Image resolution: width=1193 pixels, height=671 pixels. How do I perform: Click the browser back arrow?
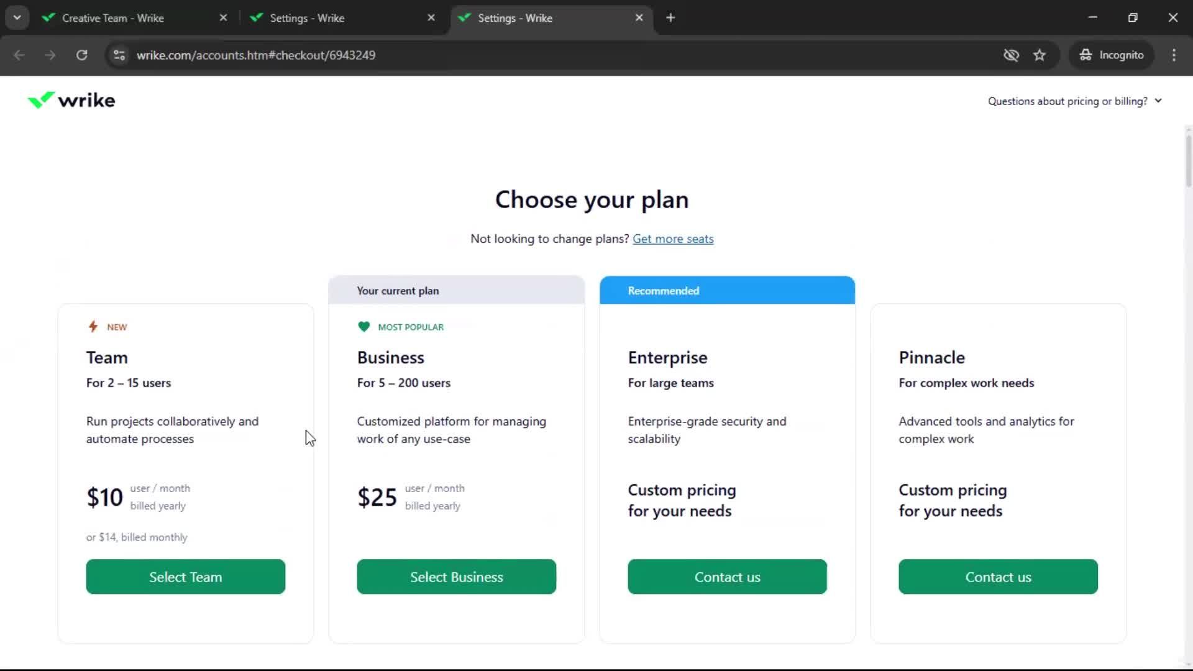click(x=19, y=55)
